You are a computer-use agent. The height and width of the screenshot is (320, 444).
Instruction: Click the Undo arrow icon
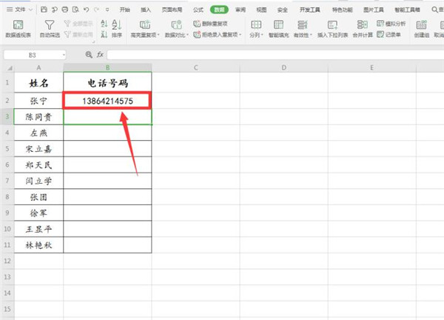point(86,10)
